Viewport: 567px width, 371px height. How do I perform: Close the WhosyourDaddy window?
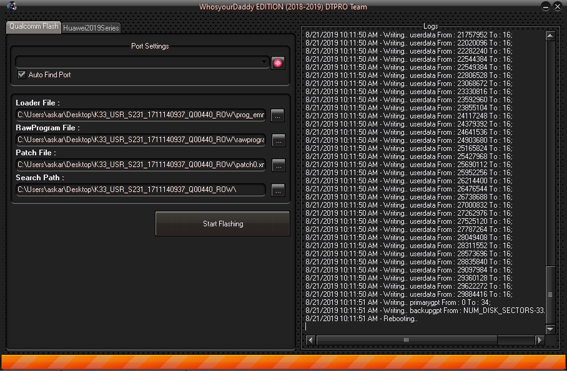558,6
